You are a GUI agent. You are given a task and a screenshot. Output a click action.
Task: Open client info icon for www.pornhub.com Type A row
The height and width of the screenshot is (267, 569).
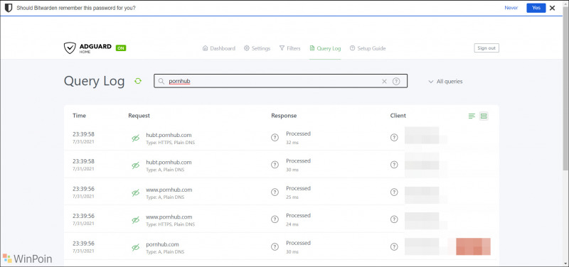pyautogui.click(x=394, y=192)
